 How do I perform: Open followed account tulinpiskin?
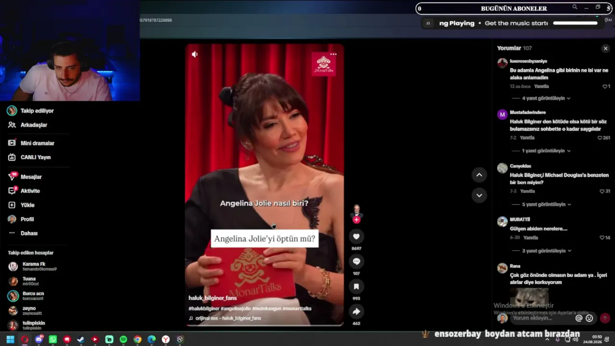click(27, 325)
